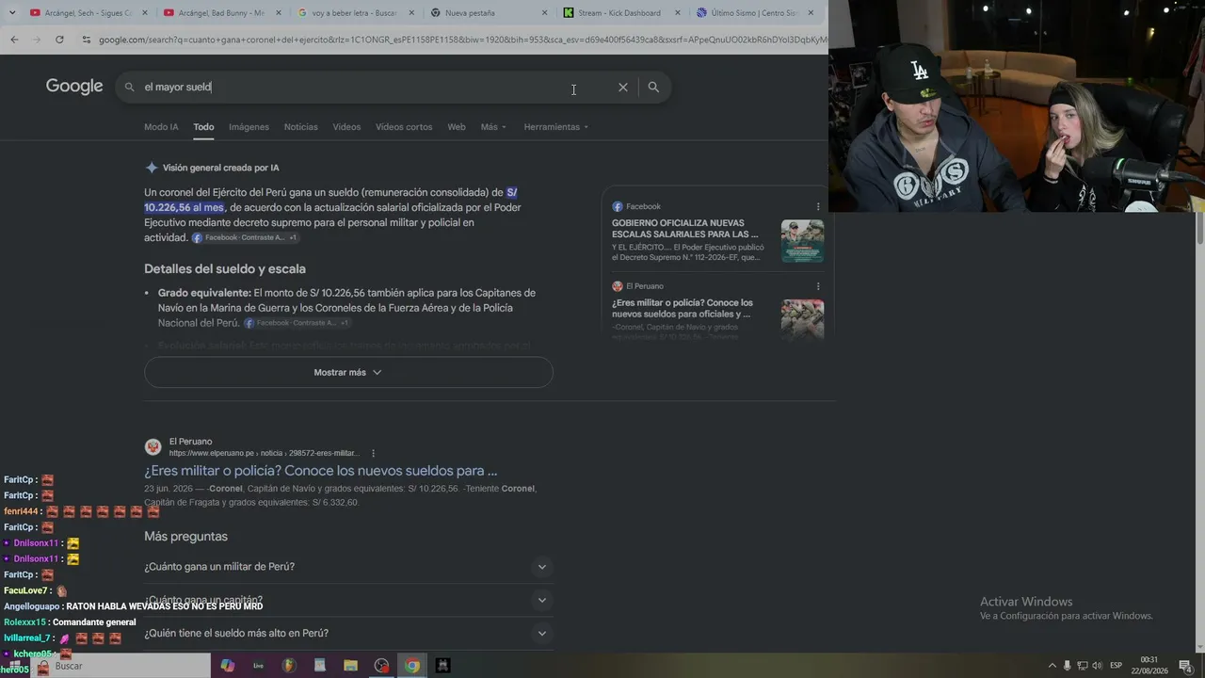Open the 'Videos' results tab
Viewport: 1205px width, 678px height.
pos(346,127)
